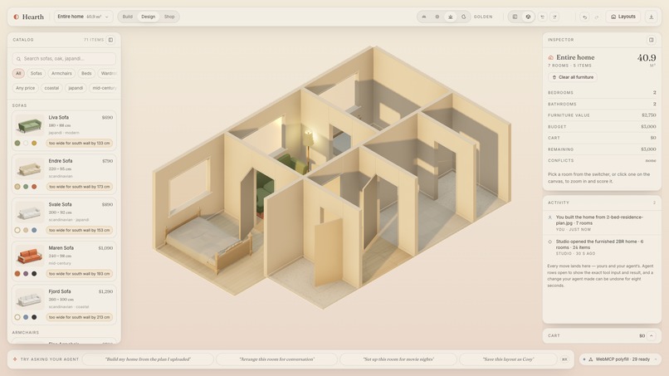Switch to the Shop tab

point(169,17)
